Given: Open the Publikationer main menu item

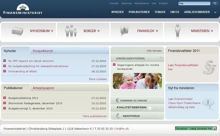Looking at the screenshot, I should [x=139, y=12].
